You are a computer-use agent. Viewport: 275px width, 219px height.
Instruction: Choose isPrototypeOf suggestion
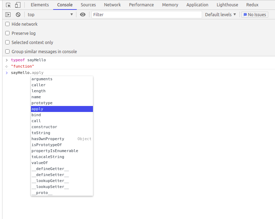[62, 145]
